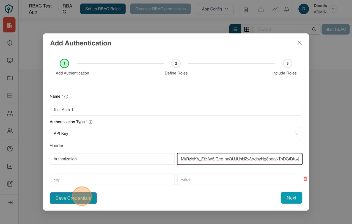Click the Next button
The image size is (352, 224).
click(x=291, y=198)
